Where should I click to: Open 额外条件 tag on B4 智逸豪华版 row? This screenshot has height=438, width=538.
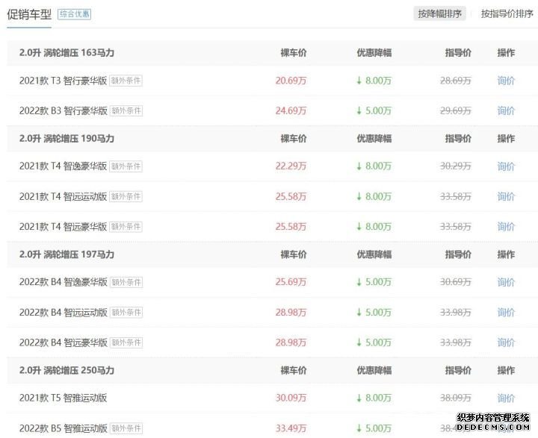(x=126, y=282)
